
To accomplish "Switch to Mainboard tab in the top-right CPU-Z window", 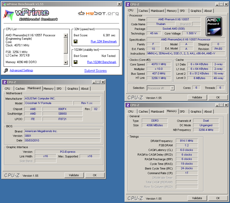I will (157, 11).
